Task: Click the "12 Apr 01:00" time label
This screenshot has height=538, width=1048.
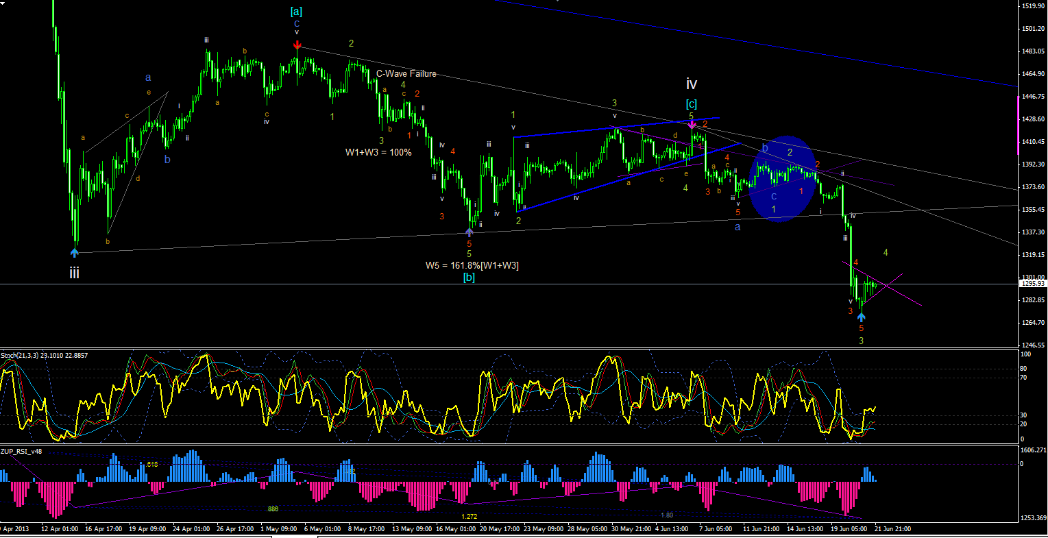Action: coord(60,529)
